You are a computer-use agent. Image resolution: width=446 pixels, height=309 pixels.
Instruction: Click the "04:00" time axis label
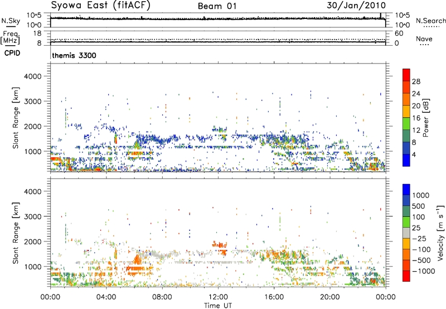pyautogui.click(x=106, y=297)
